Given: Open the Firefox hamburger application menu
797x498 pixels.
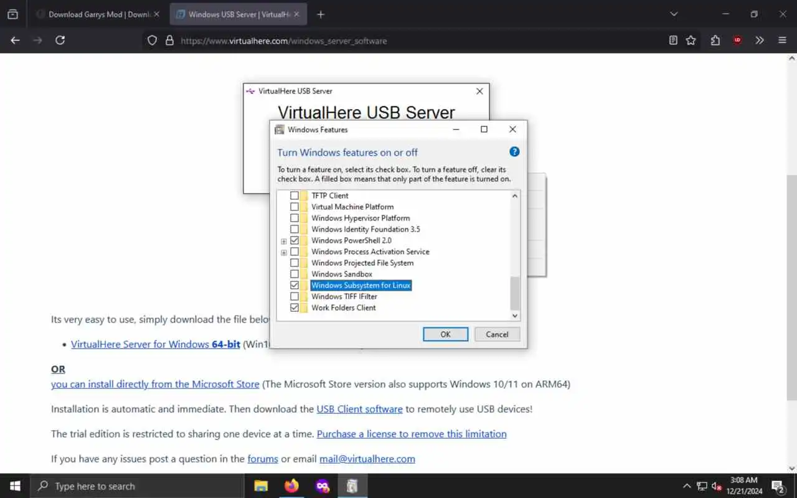Looking at the screenshot, I should point(783,40).
